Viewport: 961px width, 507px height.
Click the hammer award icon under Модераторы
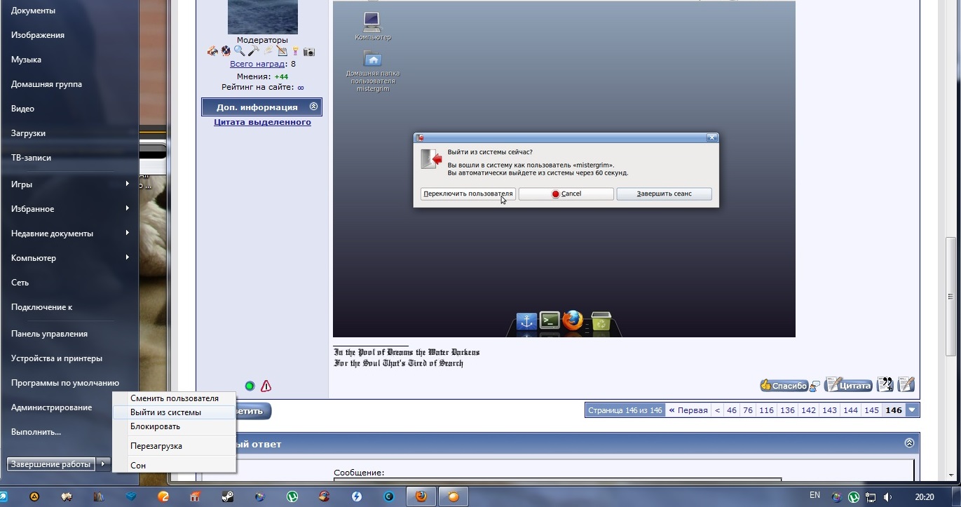pos(254,51)
